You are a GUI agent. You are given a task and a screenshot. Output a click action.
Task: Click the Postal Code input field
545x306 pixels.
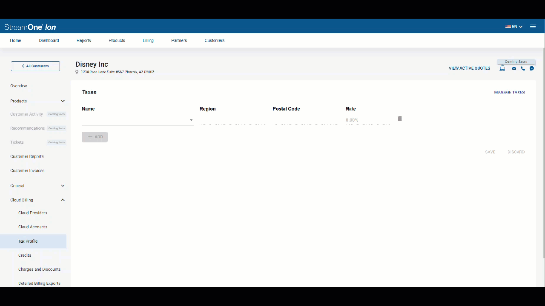(x=306, y=120)
